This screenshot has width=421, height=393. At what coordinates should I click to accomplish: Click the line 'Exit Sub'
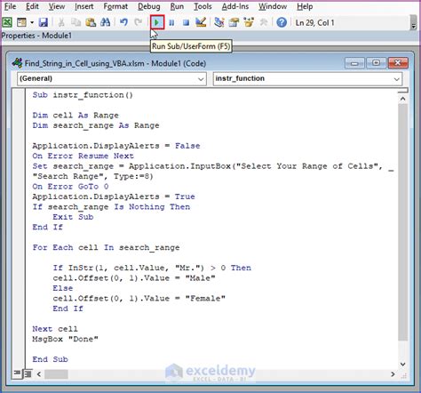tap(73, 217)
